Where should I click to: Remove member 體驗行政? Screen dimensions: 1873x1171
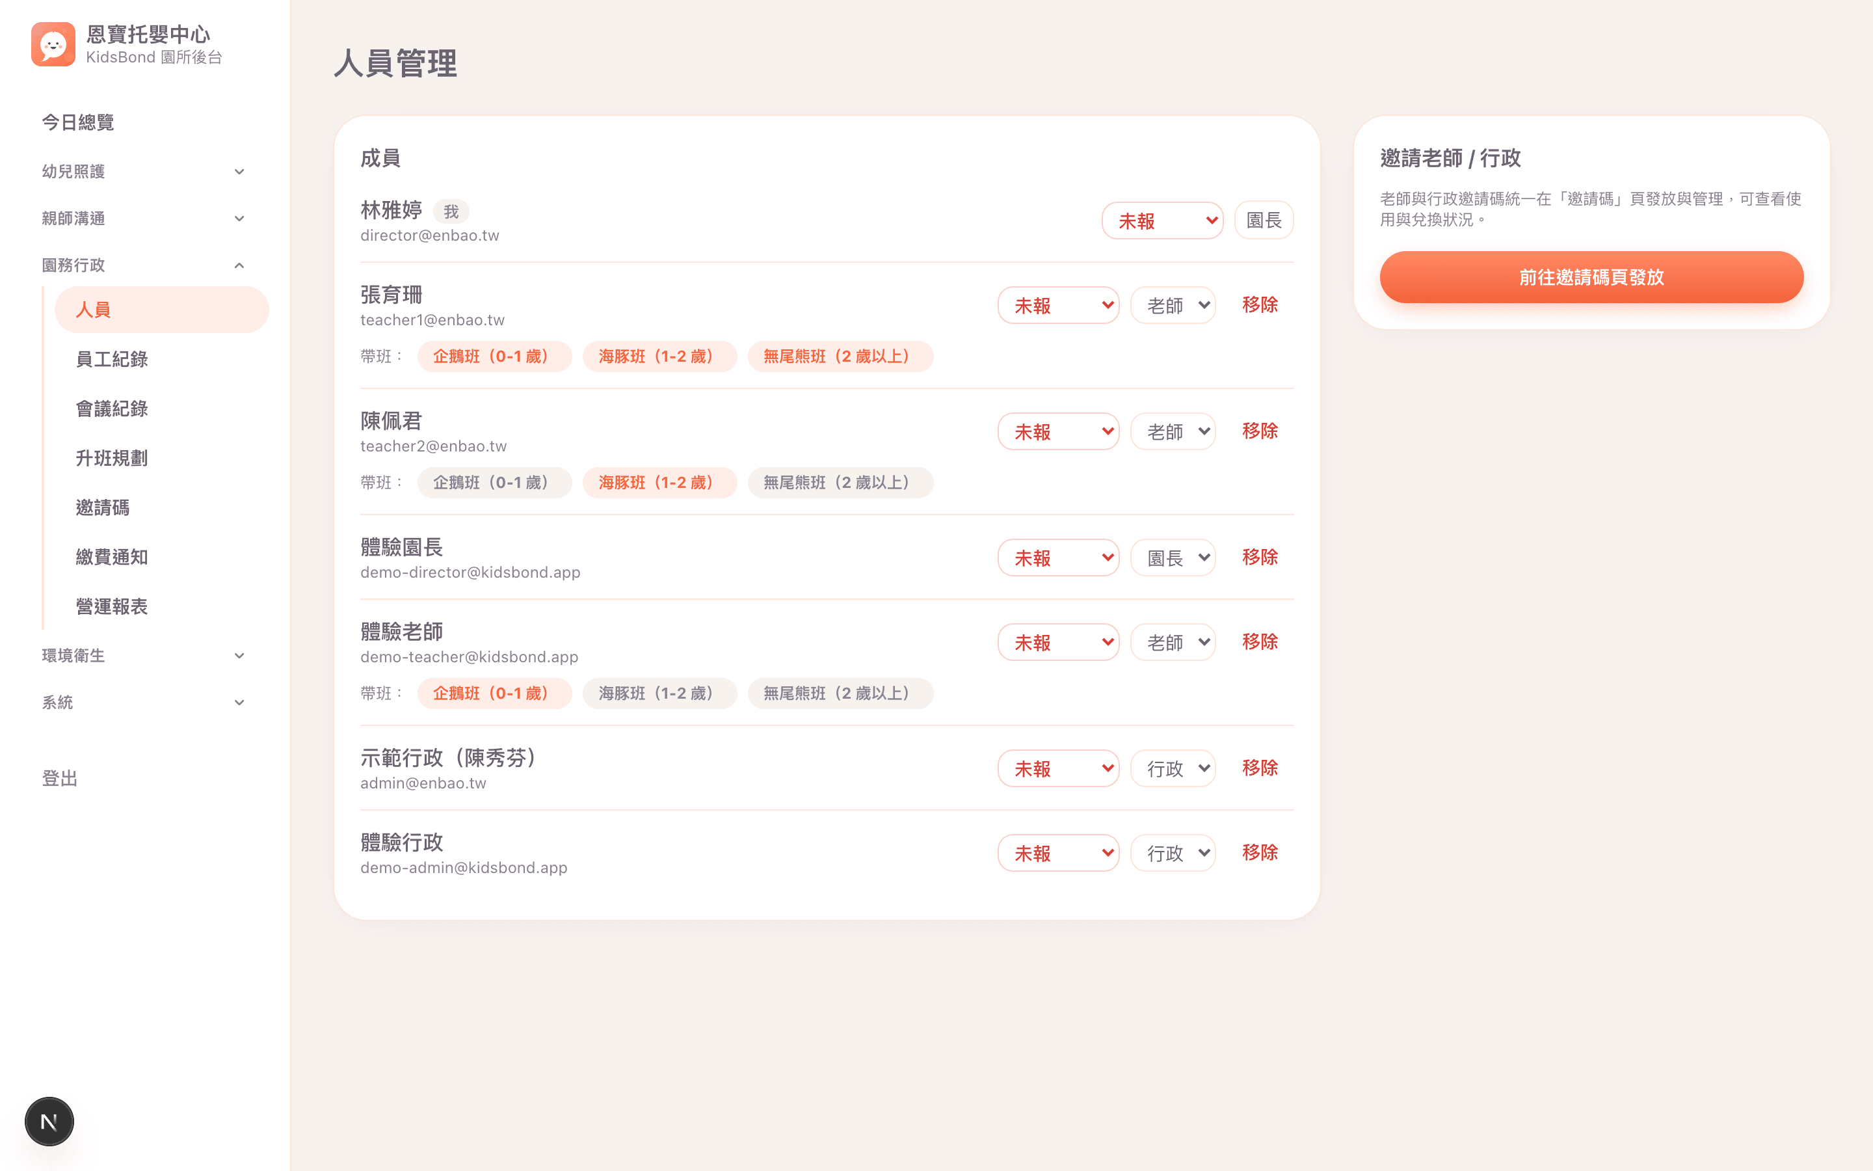point(1260,853)
